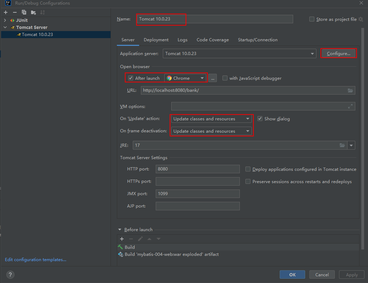Select the Build 'mybatis-004-web:war exploded' artifact task

[x=238, y=254]
